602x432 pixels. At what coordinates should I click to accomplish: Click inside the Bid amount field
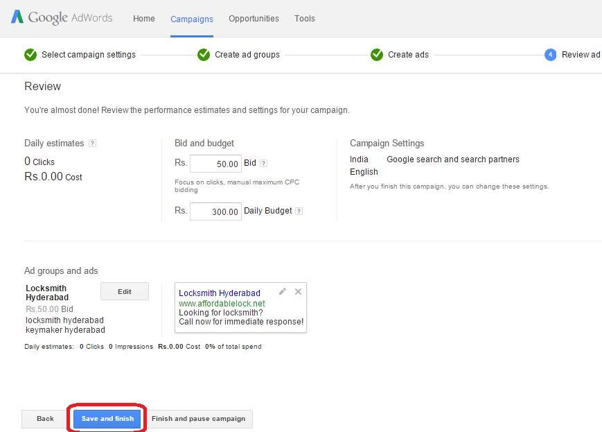(215, 163)
